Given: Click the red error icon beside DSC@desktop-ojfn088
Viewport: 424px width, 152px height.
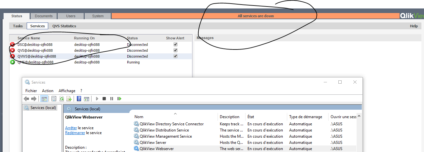Looking at the screenshot, I should pyautogui.click(x=13, y=45).
